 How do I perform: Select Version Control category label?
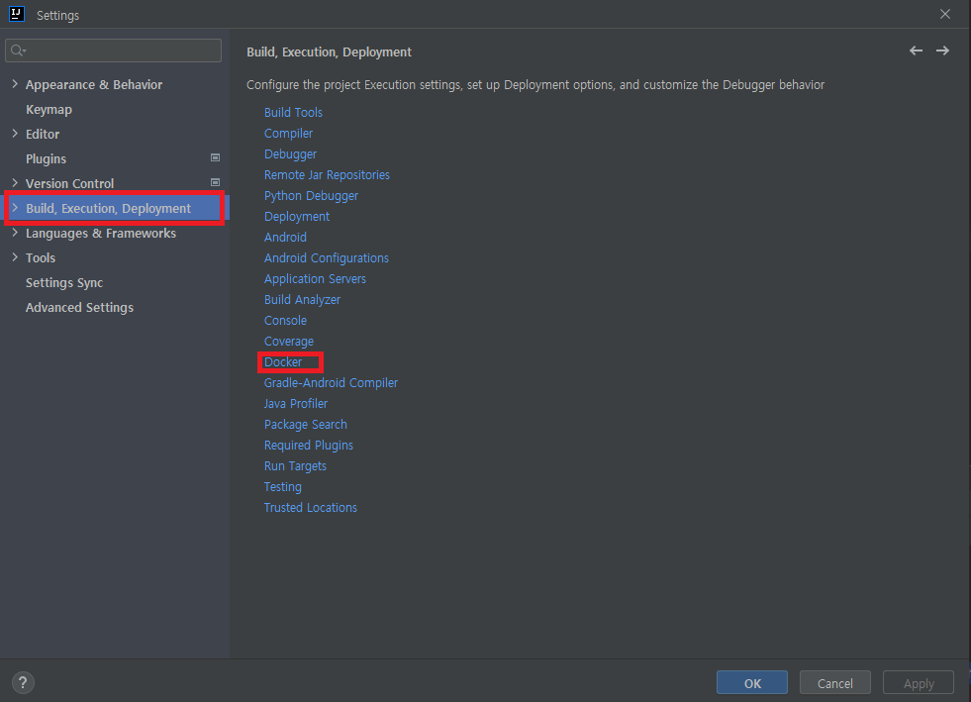click(70, 184)
